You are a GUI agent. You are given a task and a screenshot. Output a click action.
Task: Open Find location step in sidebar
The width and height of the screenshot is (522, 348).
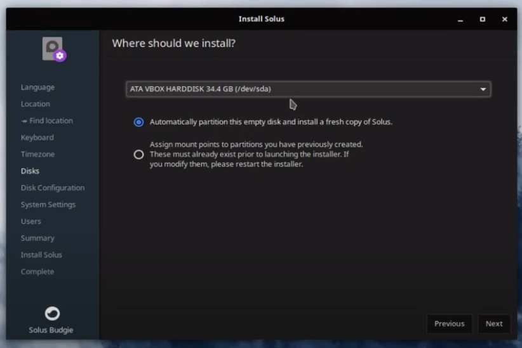47,120
